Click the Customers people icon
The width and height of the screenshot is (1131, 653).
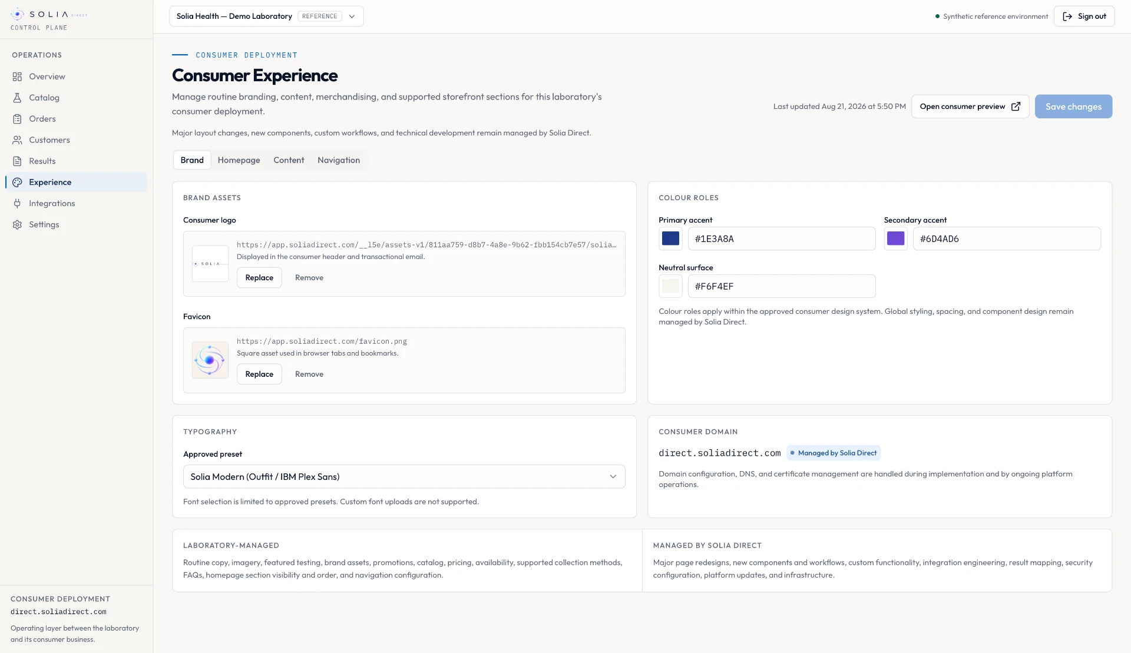pos(17,140)
